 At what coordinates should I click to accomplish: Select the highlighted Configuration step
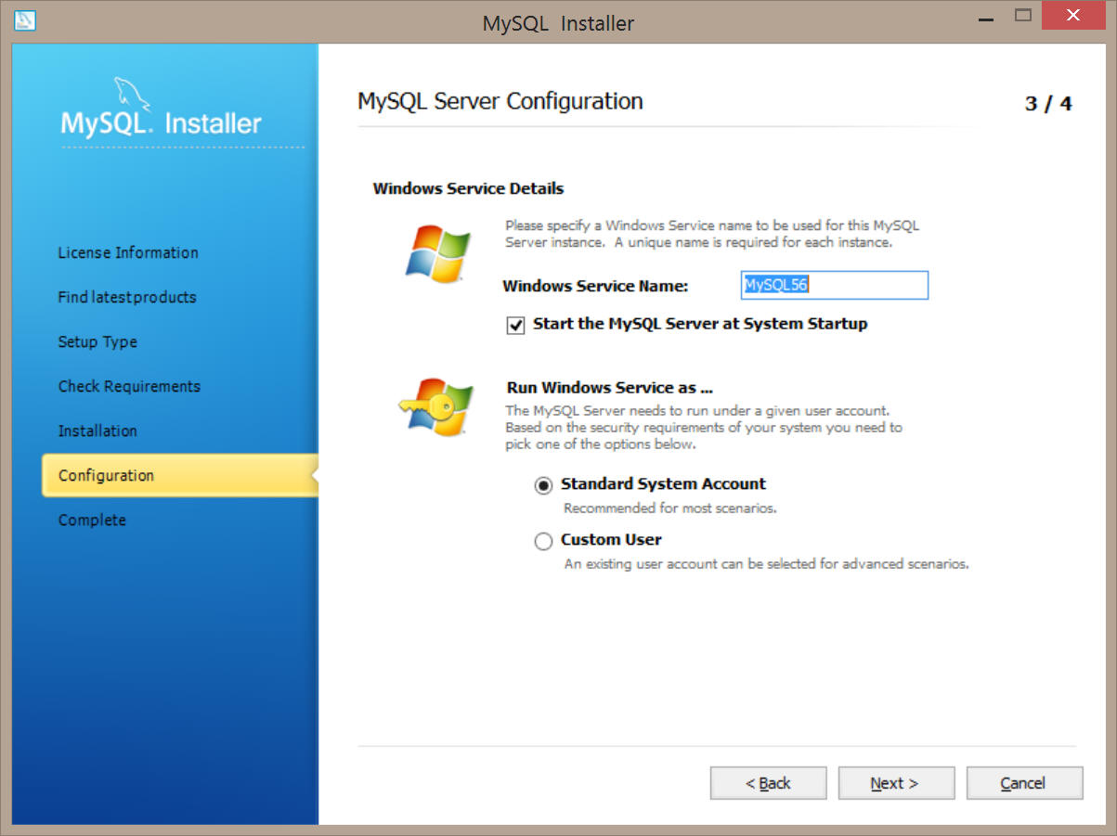pos(180,475)
